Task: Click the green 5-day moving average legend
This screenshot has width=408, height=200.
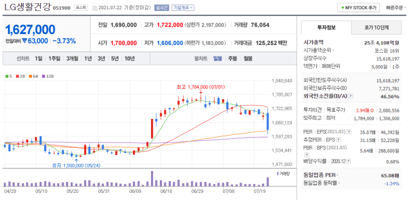Action: 8,76
